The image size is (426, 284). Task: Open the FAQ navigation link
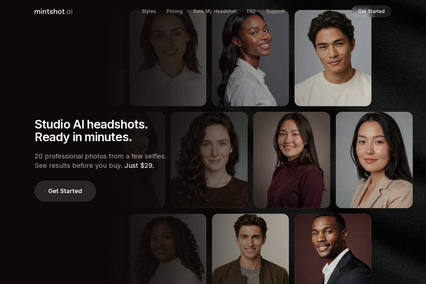pyautogui.click(x=251, y=11)
